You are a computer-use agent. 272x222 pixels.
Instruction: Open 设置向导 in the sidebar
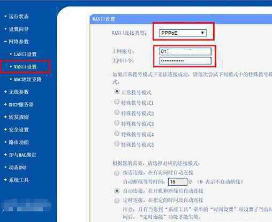19,29
